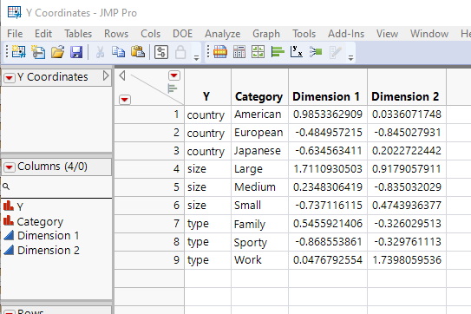Open the Tools menu

click(x=304, y=34)
